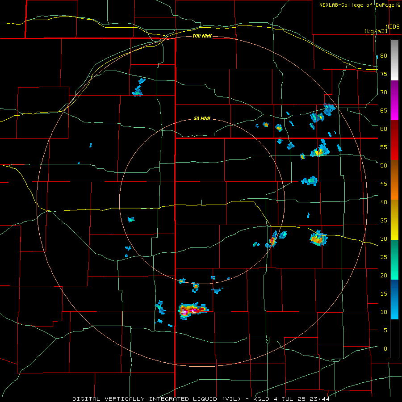The width and height of the screenshot is (402, 402).
Task: Click the scale value 50
Action: pyautogui.click(x=384, y=166)
